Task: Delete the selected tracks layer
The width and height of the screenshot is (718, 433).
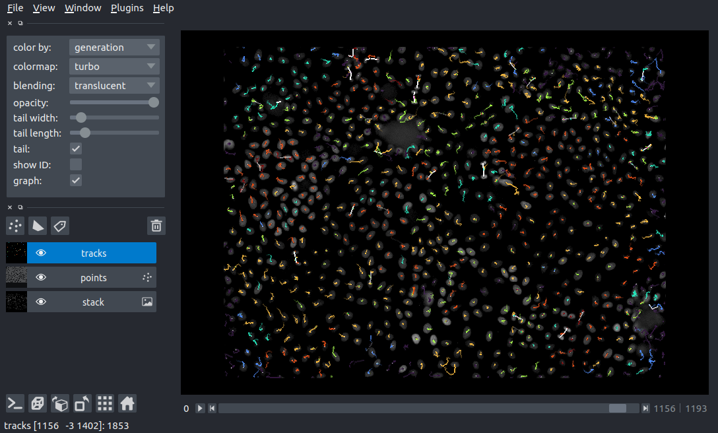Action: (x=156, y=225)
